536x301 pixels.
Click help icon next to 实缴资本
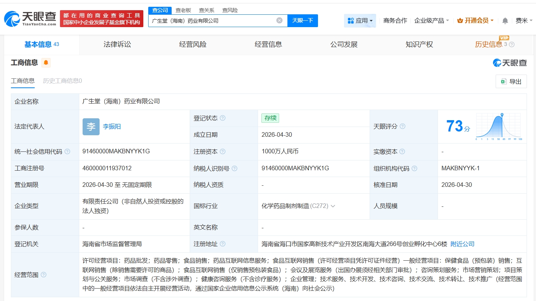(x=402, y=151)
